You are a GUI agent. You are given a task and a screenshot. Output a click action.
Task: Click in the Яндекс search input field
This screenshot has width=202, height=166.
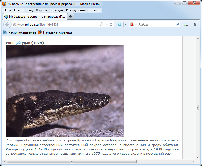(x=156, y=25)
